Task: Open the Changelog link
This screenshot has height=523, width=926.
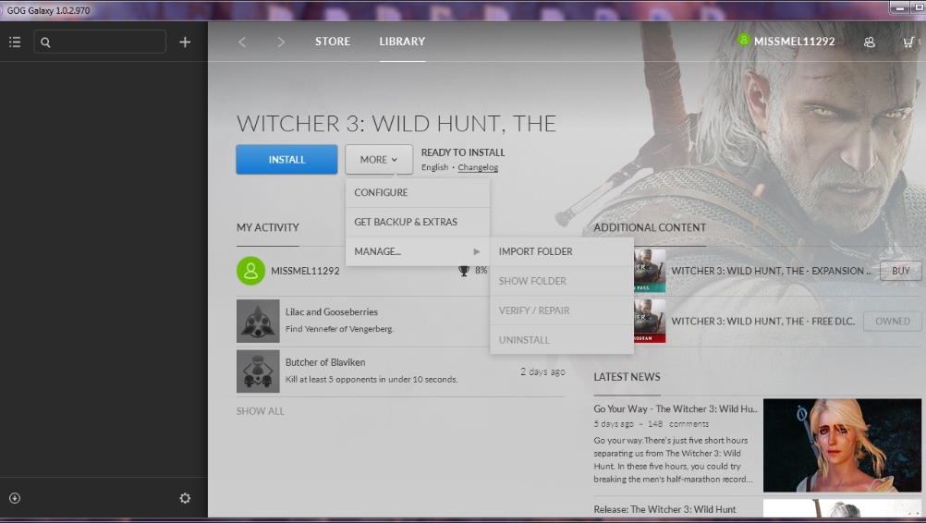Action: (478, 167)
